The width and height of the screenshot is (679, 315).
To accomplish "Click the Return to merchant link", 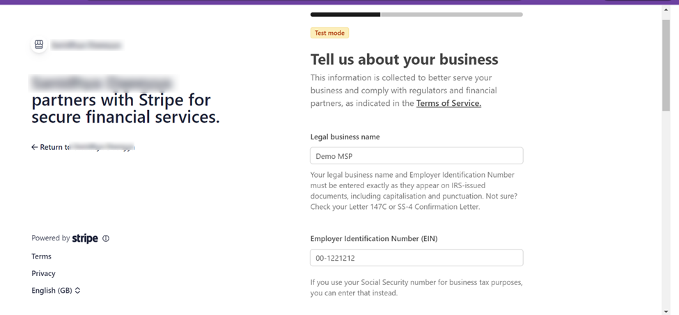I will (x=84, y=147).
